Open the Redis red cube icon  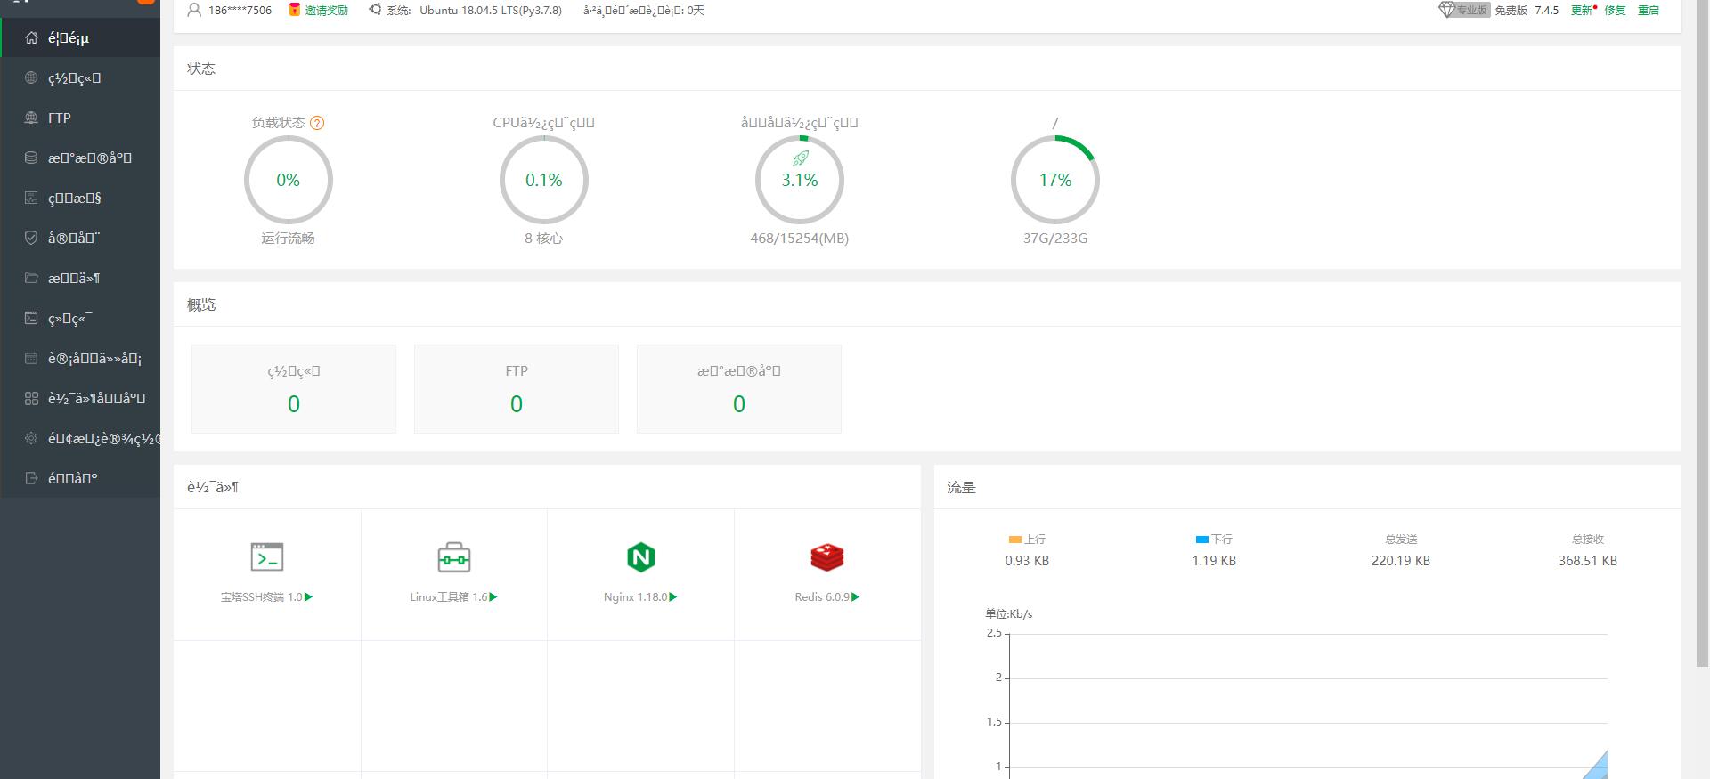coord(827,557)
